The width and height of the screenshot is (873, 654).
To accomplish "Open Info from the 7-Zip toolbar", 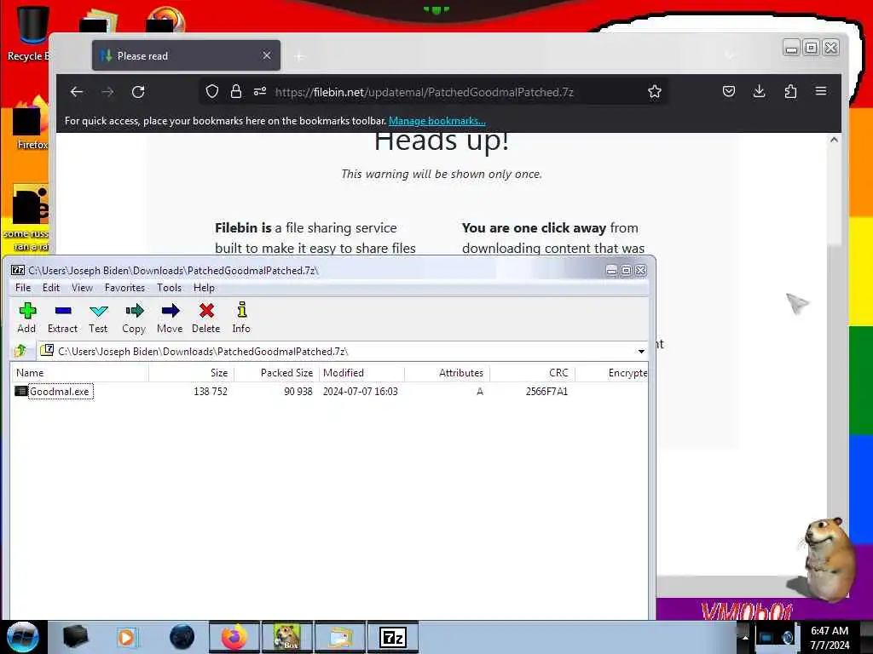I will tap(241, 318).
